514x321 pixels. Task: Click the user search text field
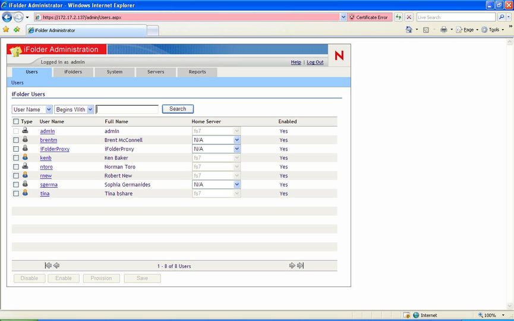[x=127, y=109]
